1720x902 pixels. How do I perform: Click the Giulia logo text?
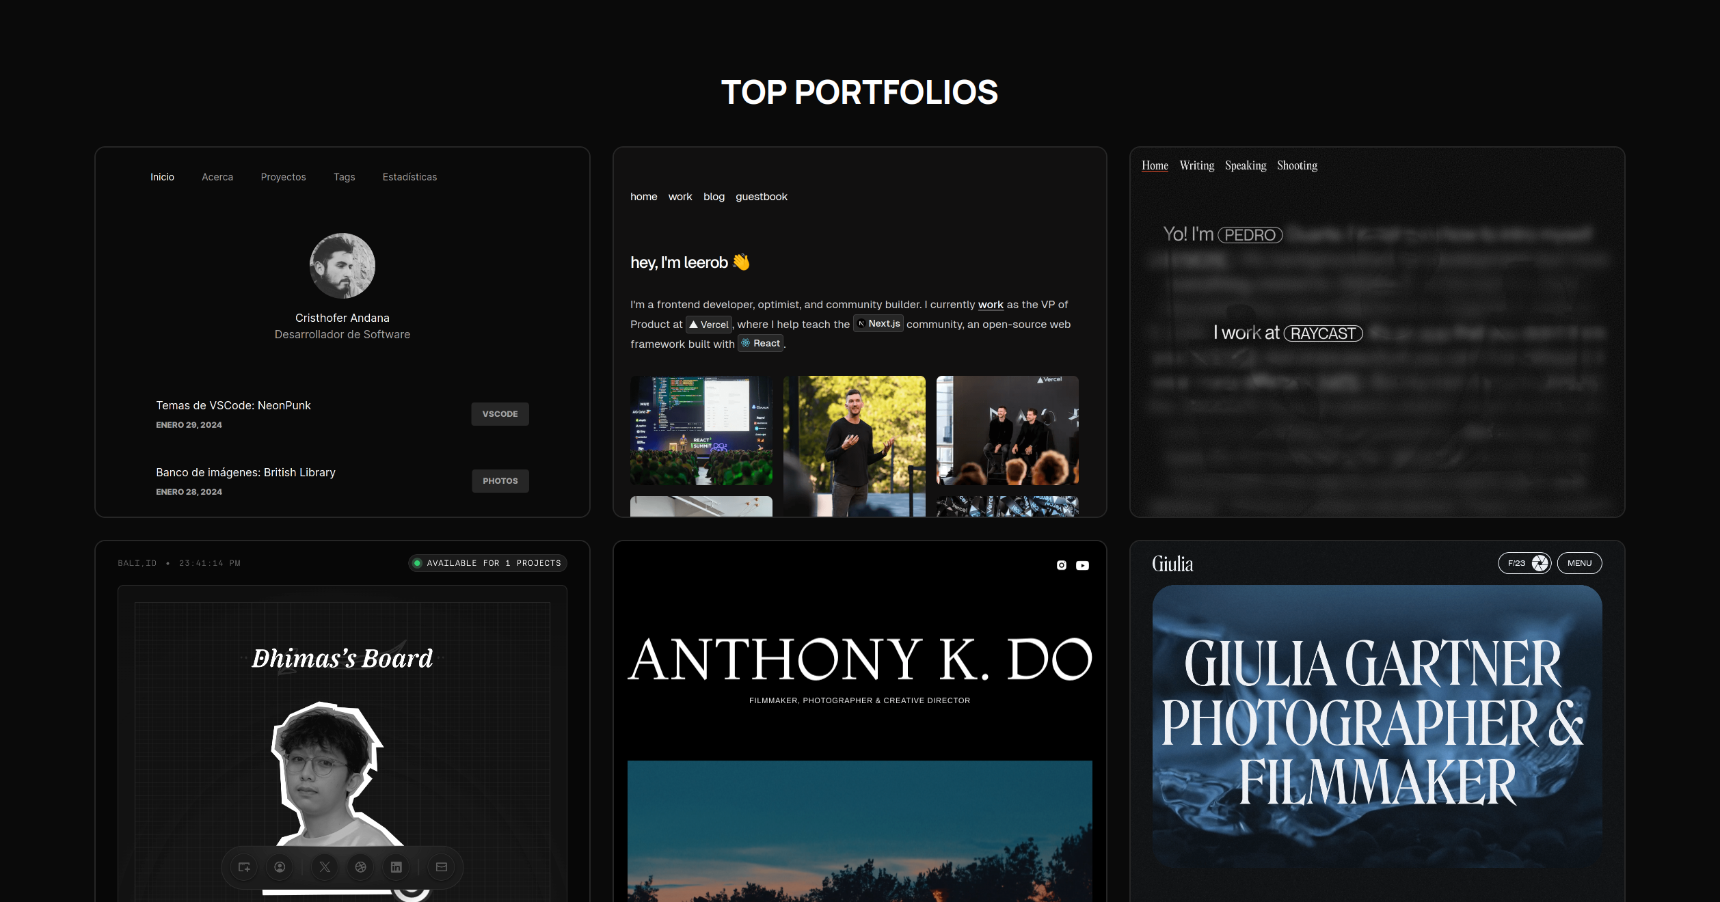[x=1172, y=564]
